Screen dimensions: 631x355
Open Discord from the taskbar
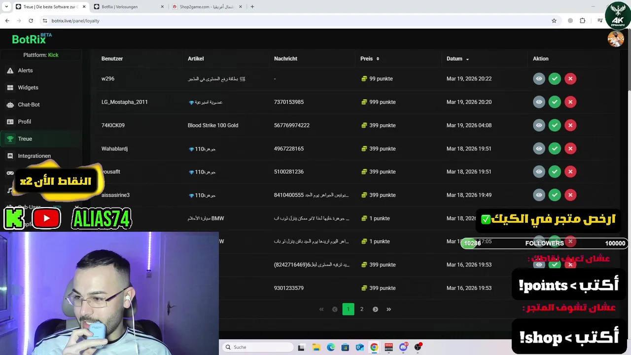point(403,347)
